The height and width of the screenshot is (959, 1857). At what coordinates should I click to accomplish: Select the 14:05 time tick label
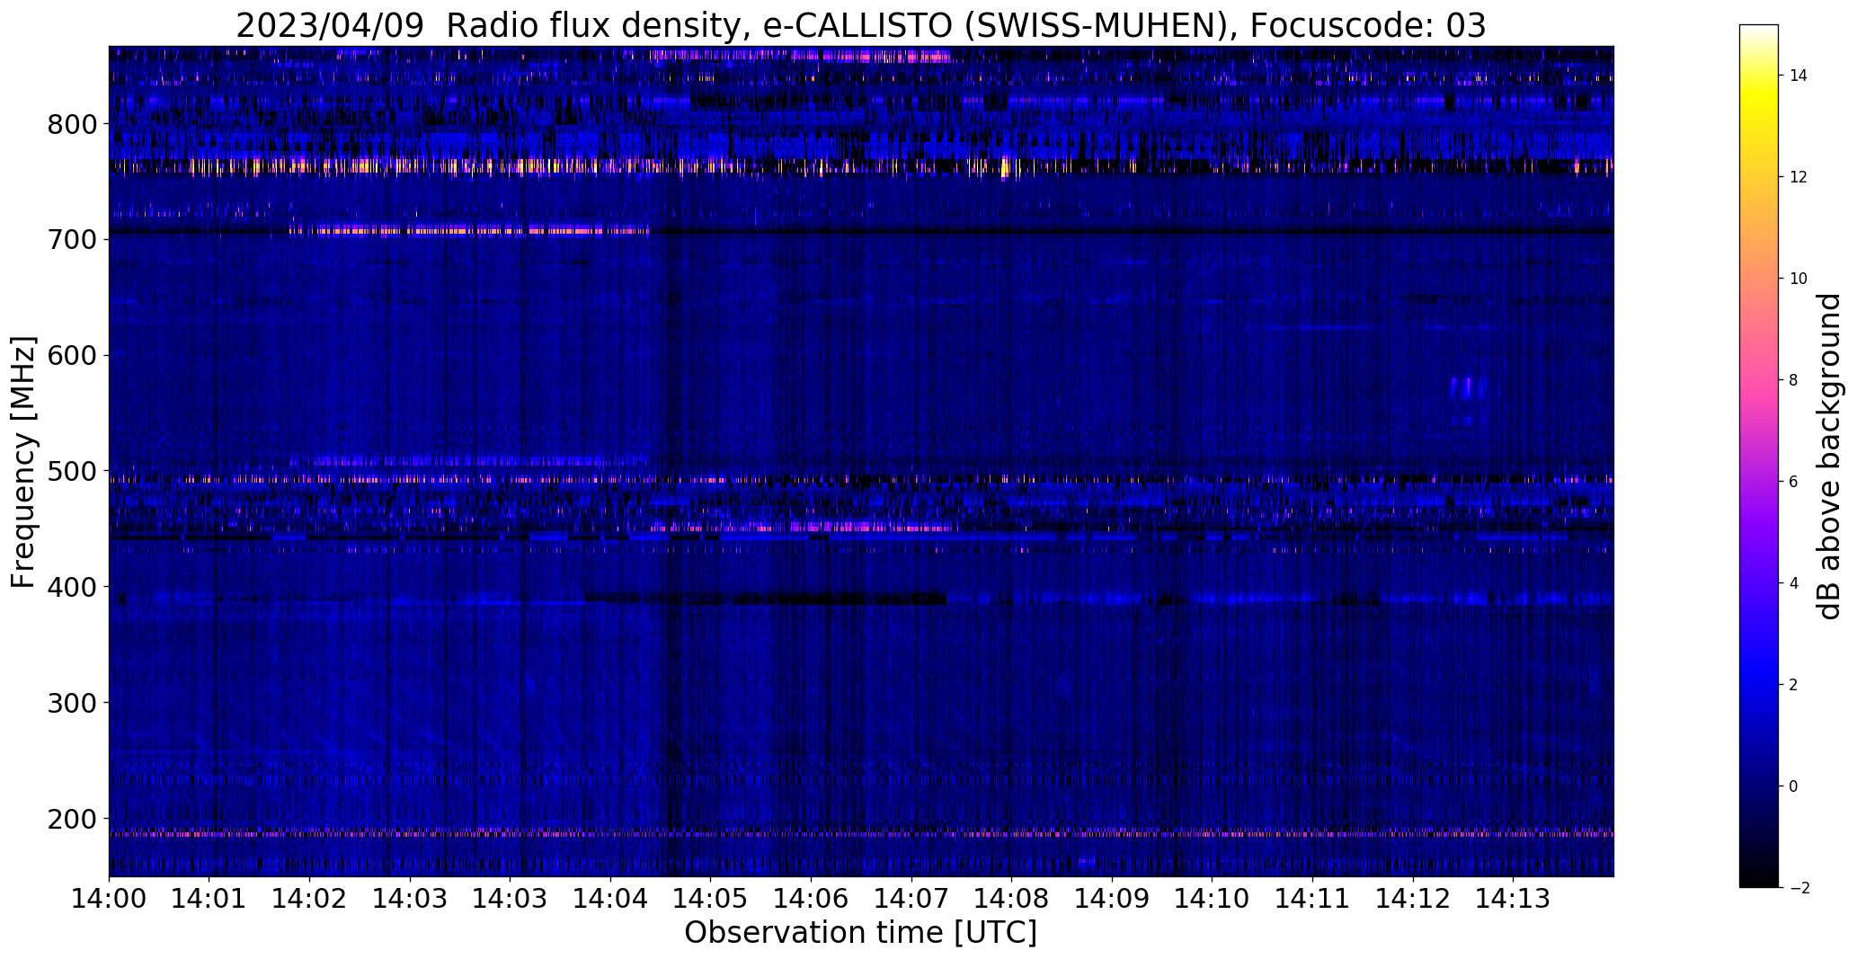711,898
